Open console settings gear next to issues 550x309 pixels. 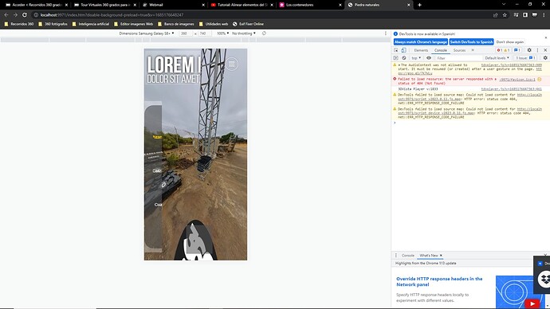tap(545, 58)
